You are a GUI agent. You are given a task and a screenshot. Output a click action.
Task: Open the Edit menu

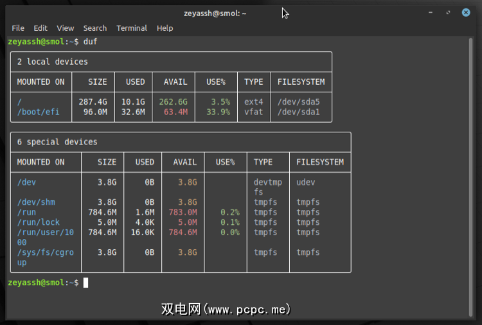pos(40,28)
